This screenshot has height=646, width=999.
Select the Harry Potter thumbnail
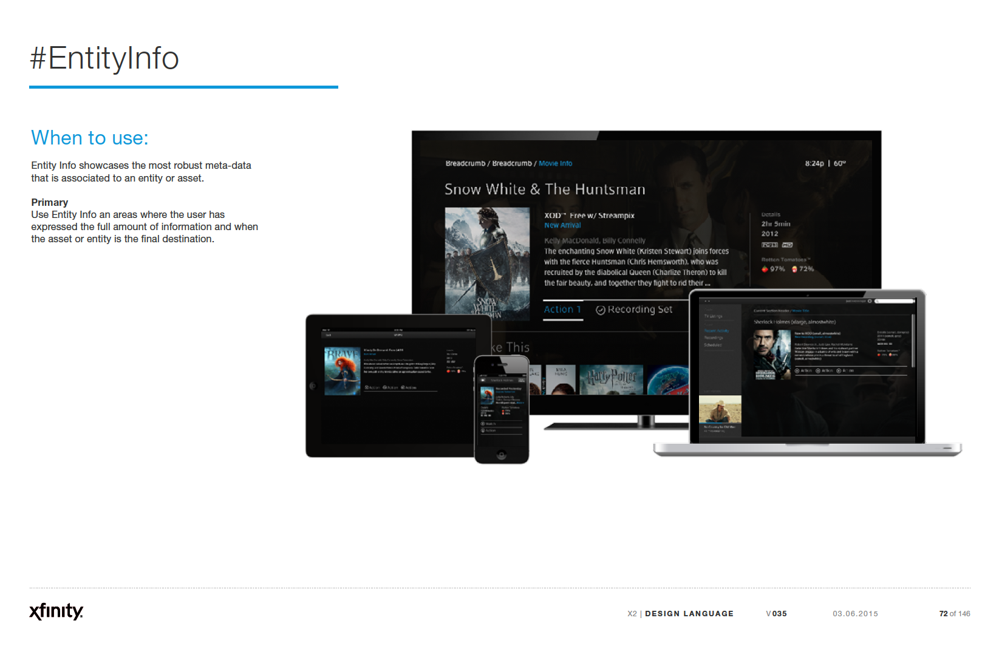pyautogui.click(x=612, y=380)
